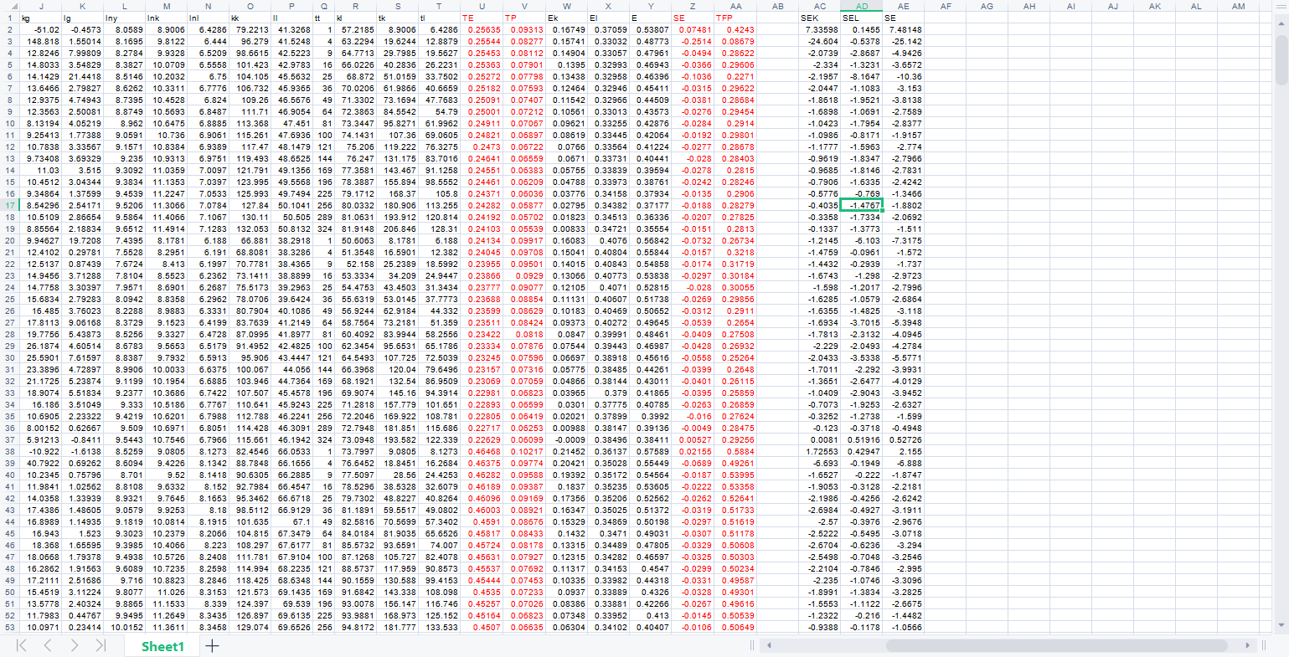Click the cell with value 57.2185
This screenshot has width=1289, height=657.
point(355,29)
